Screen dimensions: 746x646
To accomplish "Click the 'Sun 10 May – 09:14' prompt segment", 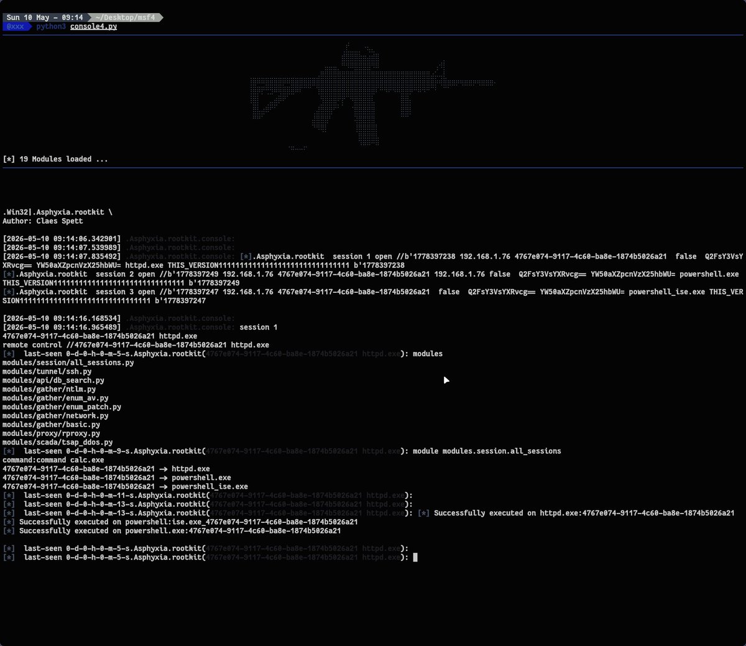I will tap(45, 17).
